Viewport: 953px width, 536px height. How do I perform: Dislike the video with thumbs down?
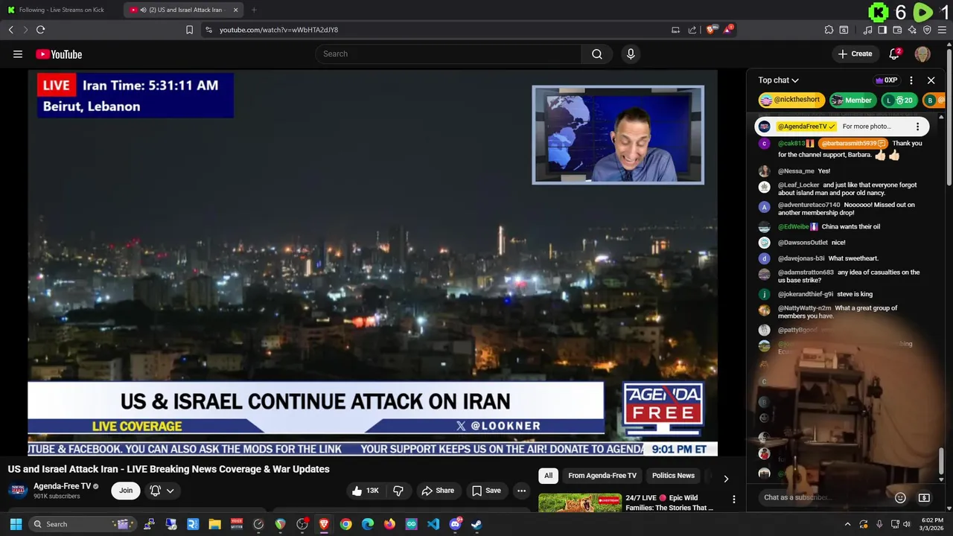(x=398, y=491)
